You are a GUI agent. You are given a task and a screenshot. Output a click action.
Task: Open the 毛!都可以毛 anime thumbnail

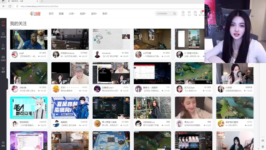pos(29,108)
